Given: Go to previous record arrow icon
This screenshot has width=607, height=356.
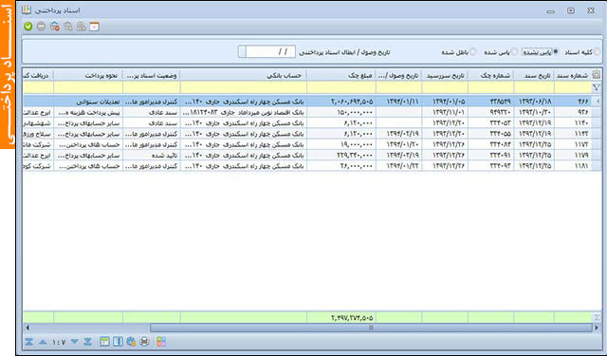Looking at the screenshot, I should [43, 342].
